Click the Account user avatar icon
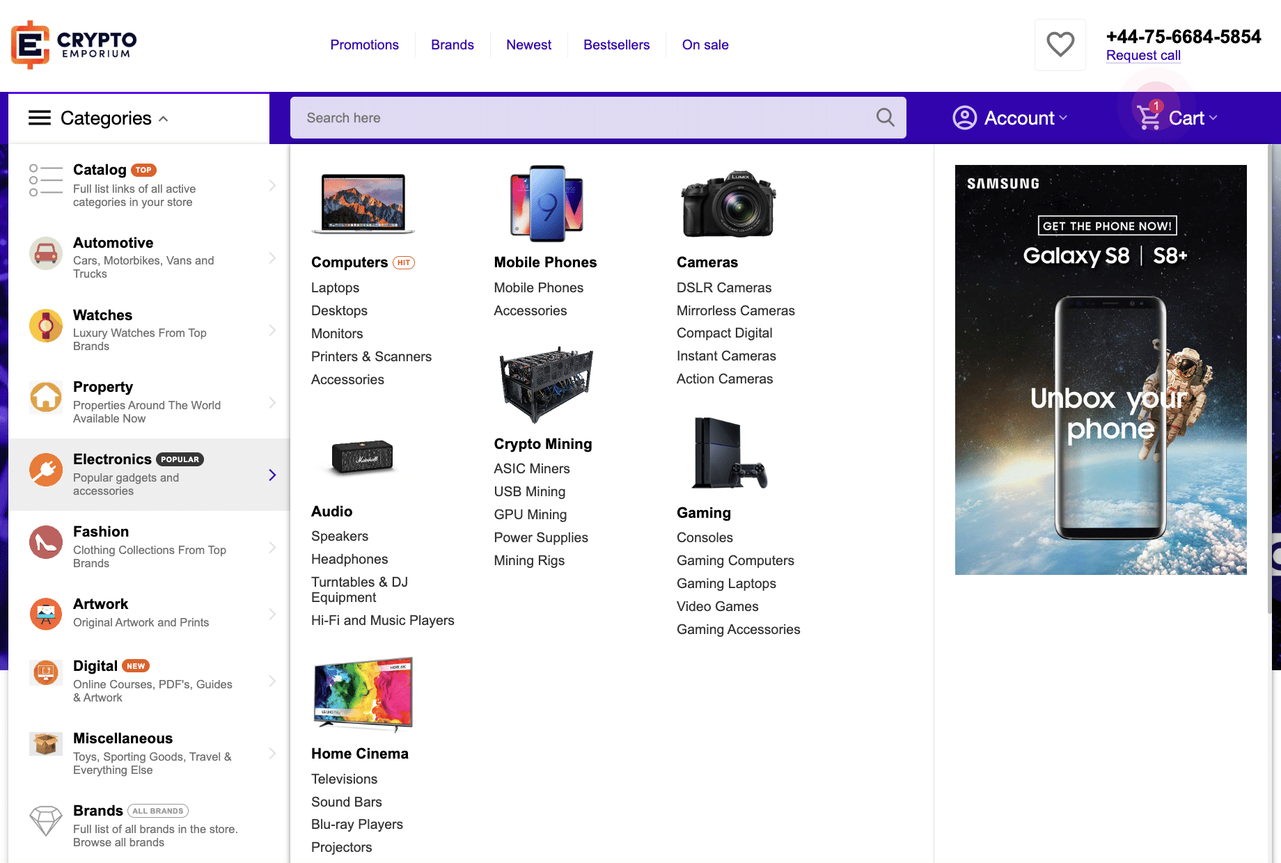 click(964, 118)
